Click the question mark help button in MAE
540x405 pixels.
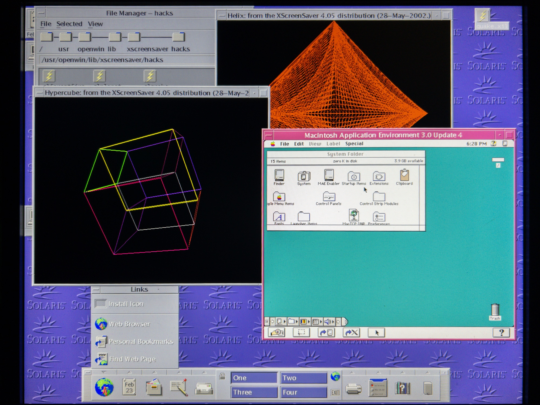[501, 333]
